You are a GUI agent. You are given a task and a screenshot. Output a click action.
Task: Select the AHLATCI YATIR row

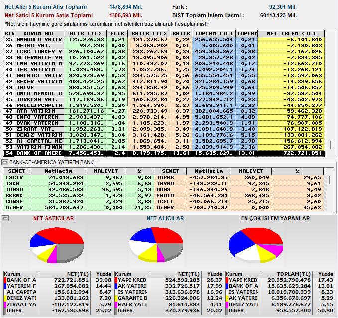(164, 76)
